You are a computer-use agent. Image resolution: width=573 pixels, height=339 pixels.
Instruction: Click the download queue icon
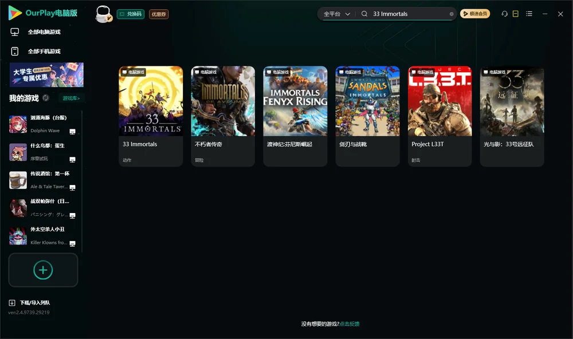[x=12, y=303]
